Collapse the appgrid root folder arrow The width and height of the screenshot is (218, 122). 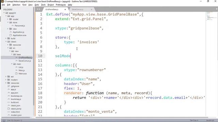pyautogui.click(x=4, y=13)
